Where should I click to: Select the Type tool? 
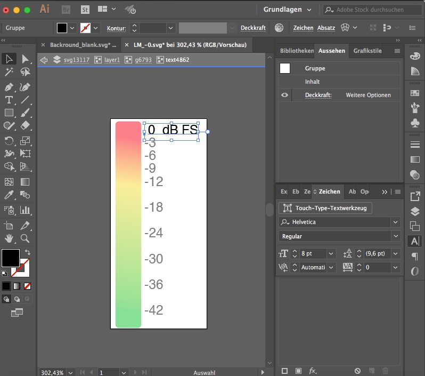click(x=9, y=100)
